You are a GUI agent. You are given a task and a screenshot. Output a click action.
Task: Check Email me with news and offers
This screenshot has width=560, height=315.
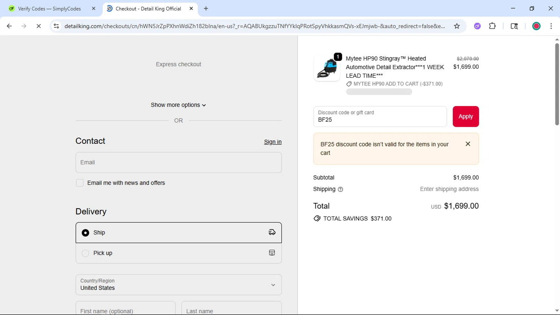tap(80, 183)
